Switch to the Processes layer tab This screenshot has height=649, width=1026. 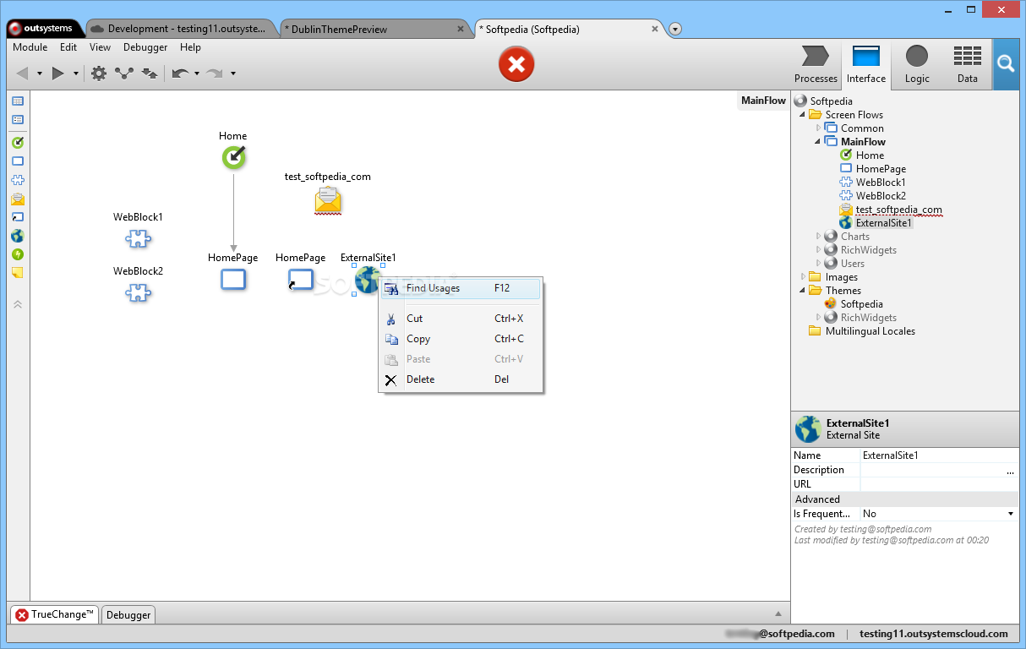(816, 64)
